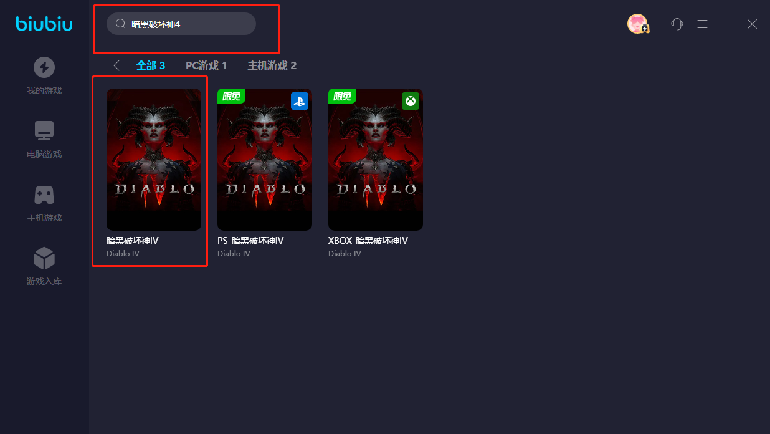Click the biubiu logo
The width and height of the screenshot is (770, 434).
click(x=44, y=24)
